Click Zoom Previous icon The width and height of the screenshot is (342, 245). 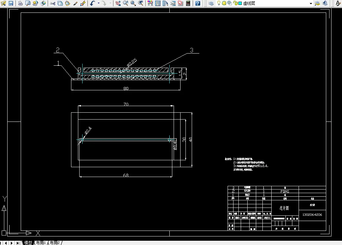[141, 3]
